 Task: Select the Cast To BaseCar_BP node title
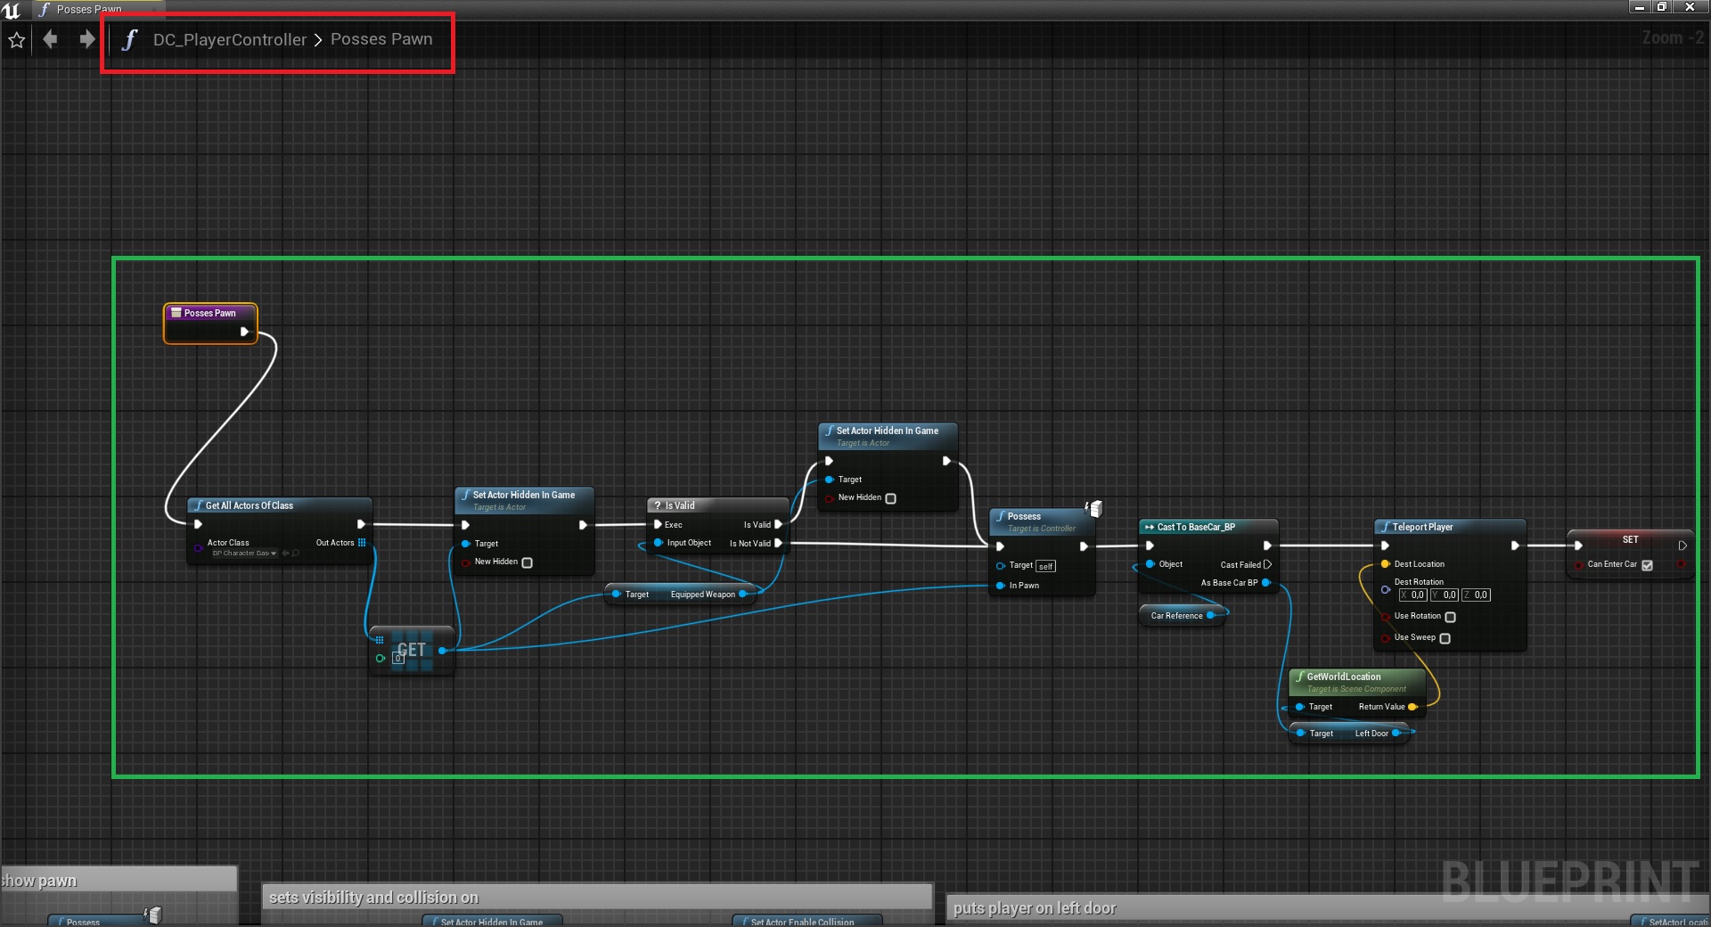[1195, 527]
